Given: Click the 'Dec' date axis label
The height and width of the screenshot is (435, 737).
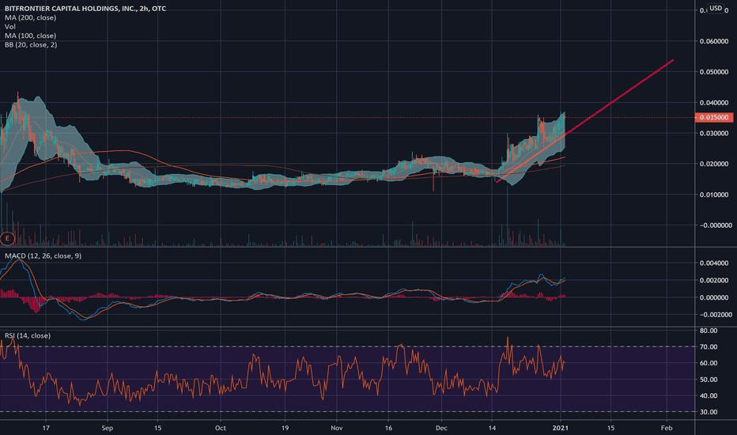Looking at the screenshot, I should 441,428.
